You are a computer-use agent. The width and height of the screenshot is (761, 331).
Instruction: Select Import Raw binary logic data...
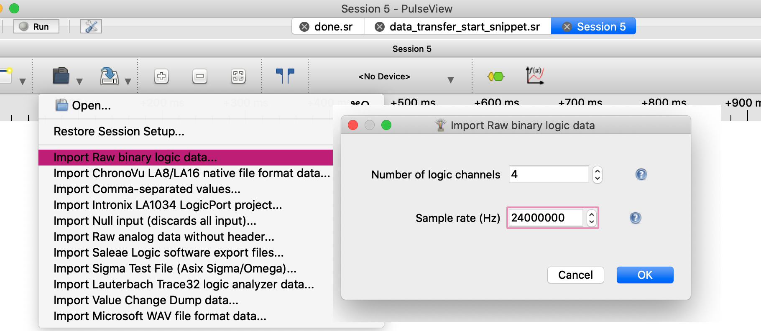[x=186, y=158]
